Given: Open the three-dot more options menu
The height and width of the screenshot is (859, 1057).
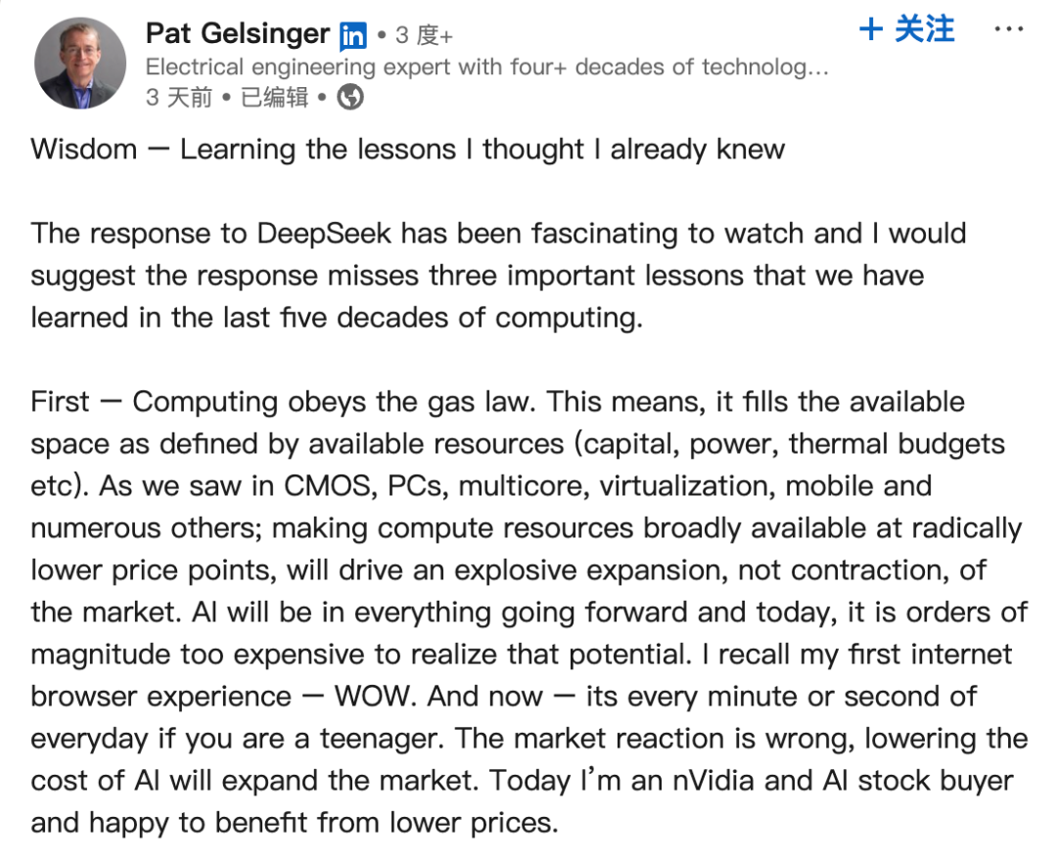Looking at the screenshot, I should 1008,29.
